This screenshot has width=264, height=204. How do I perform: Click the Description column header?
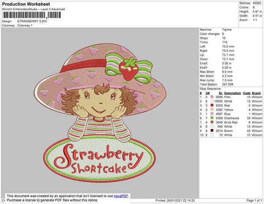point(232,93)
